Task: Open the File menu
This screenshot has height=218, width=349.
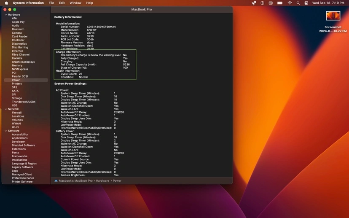Action: point(51,3)
